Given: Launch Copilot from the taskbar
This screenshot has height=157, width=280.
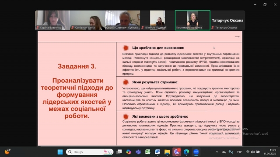Looking at the screenshot, I should (128, 152).
